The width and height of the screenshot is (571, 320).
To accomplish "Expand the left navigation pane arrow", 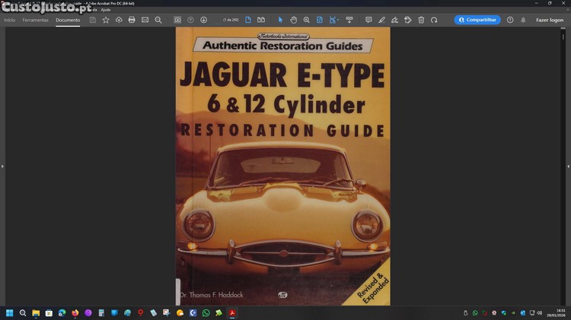I will click(2, 166).
